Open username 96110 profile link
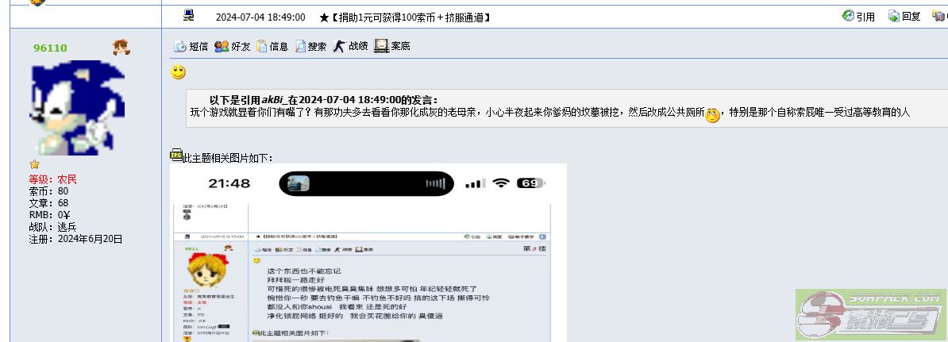The height and width of the screenshot is (342, 948). pos(50,48)
